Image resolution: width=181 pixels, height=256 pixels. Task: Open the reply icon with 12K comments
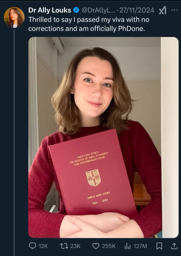[x=32, y=246]
